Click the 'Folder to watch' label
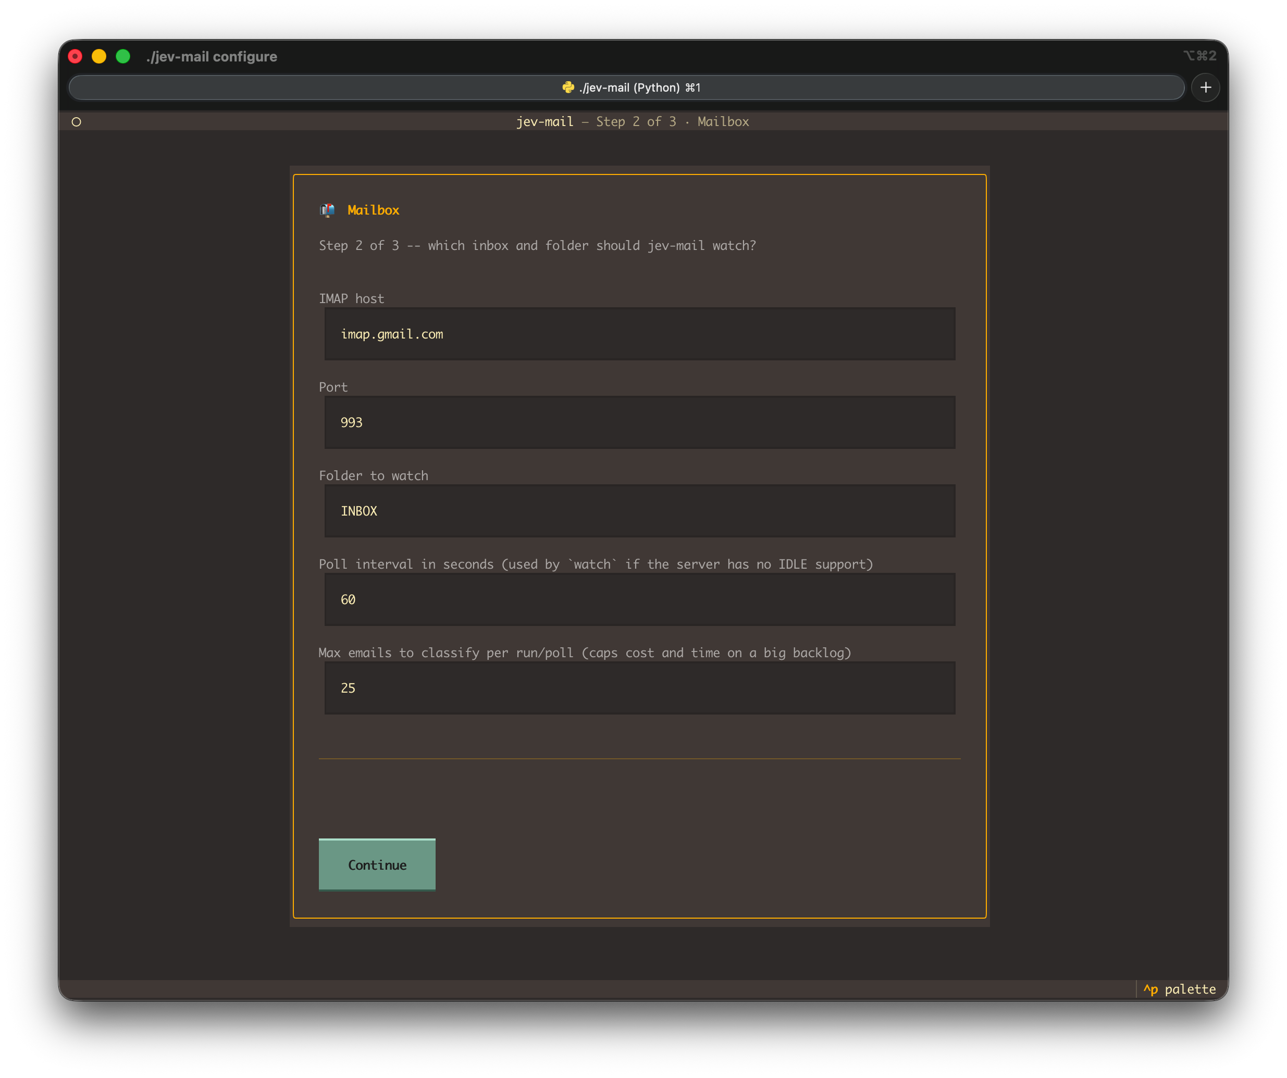 click(373, 475)
